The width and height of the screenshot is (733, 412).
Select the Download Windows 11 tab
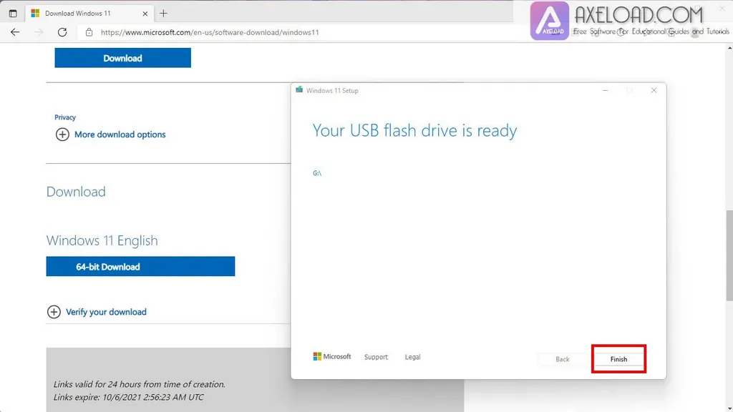(89, 13)
